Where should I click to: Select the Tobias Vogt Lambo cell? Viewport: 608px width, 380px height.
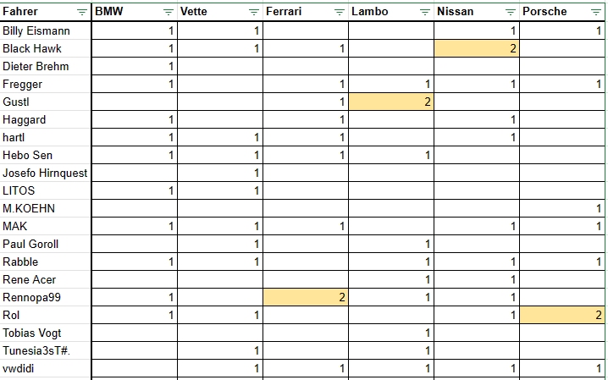[x=390, y=333]
